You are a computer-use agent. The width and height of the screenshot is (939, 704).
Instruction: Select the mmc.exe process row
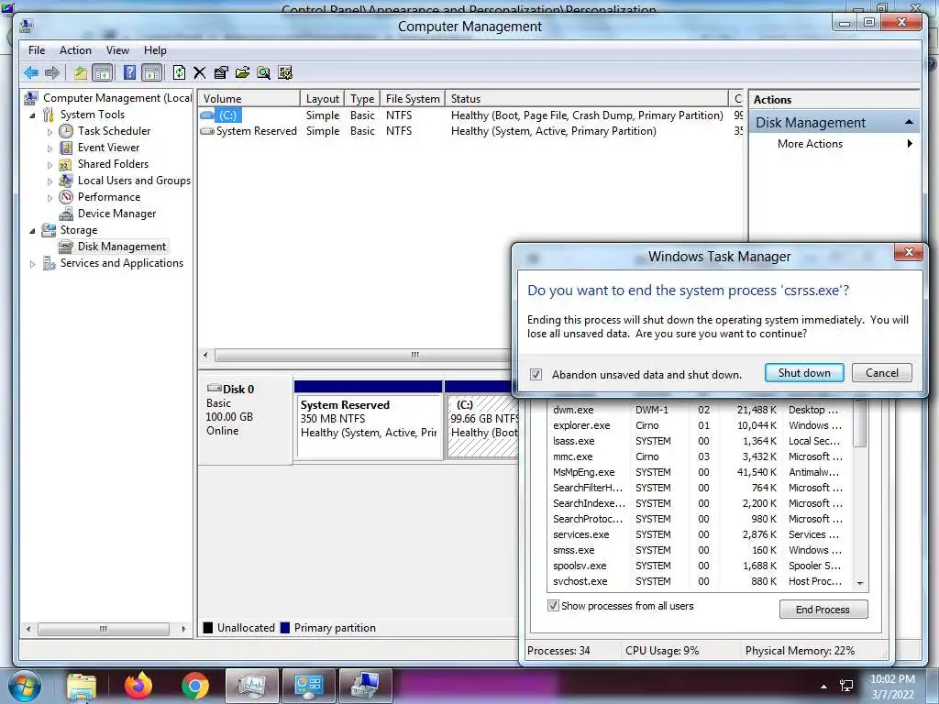pos(699,456)
